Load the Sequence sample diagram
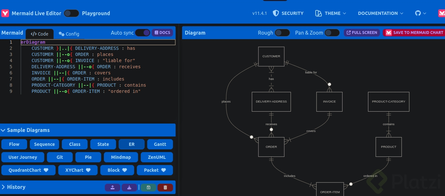 [x=44, y=144]
